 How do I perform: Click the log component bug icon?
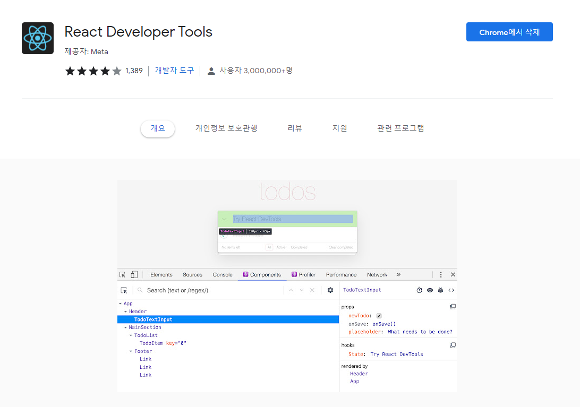click(x=440, y=290)
